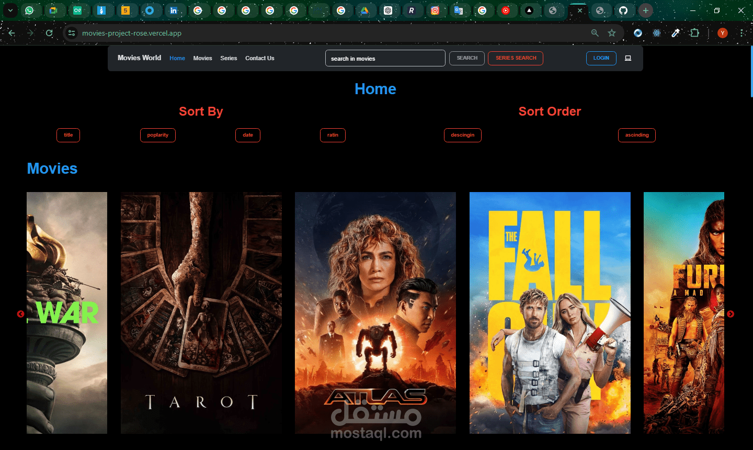Toggle the theme with the laptop icon
Screen dimensions: 753x450
[x=628, y=58]
